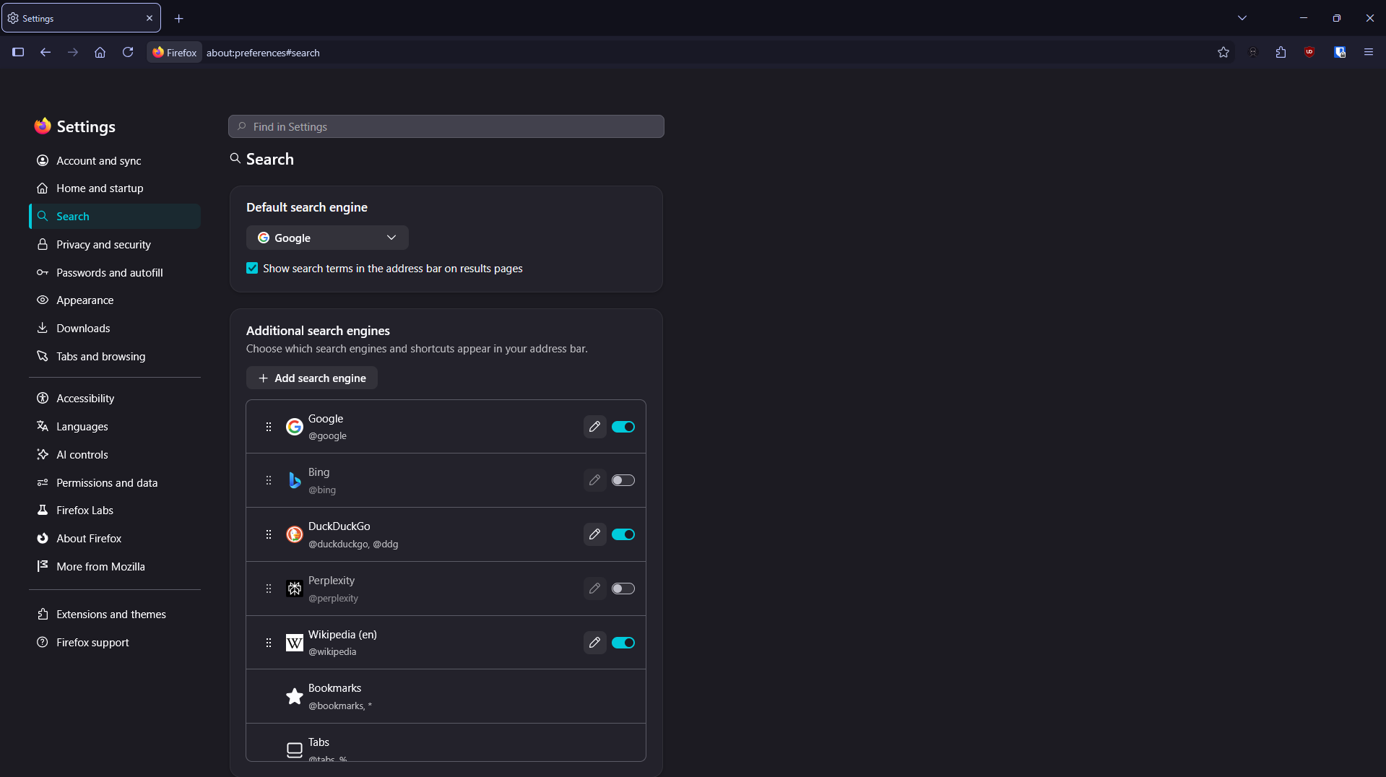This screenshot has width=1386, height=777.
Task: Open Extensions and themes
Action: [x=115, y=615]
